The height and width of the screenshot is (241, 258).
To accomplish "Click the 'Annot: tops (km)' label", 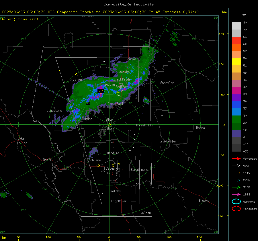I will [20, 19].
